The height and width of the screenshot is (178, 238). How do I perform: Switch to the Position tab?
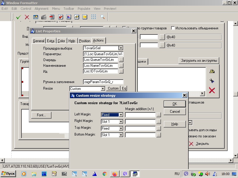[x=84, y=41]
